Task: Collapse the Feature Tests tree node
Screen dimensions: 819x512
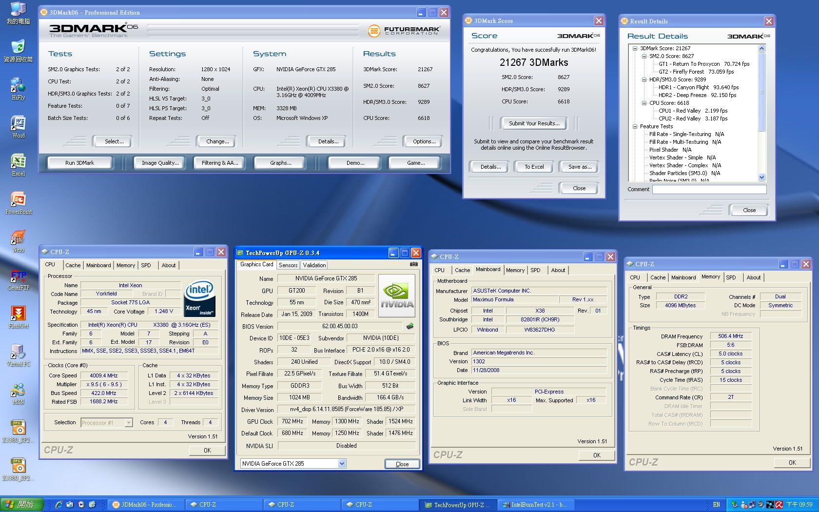Action: click(x=635, y=126)
